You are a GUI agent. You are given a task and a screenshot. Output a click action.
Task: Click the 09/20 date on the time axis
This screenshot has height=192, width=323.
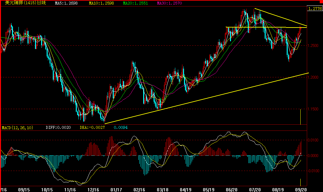click(x=301, y=190)
